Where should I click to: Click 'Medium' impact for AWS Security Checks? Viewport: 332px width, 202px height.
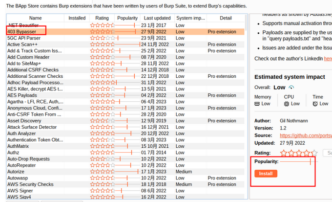click(184, 184)
